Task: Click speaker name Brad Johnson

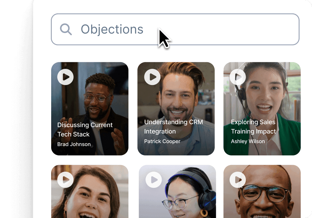Action: tap(74, 144)
